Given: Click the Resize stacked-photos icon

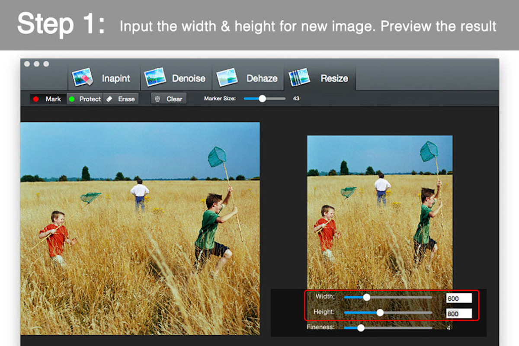Looking at the screenshot, I should pos(299,77).
